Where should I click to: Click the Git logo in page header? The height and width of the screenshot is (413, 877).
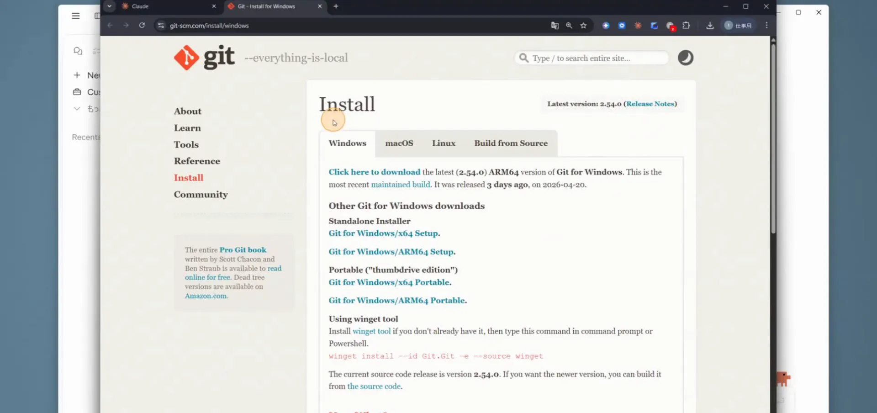coord(204,58)
